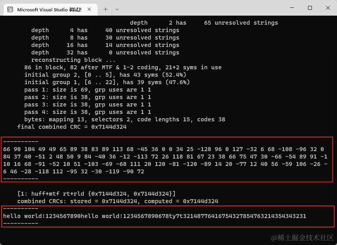The image size is (337, 245).
Task: Click the line 'depth 16 has 14 unresolved strings'
Action: pyautogui.click(x=105, y=45)
